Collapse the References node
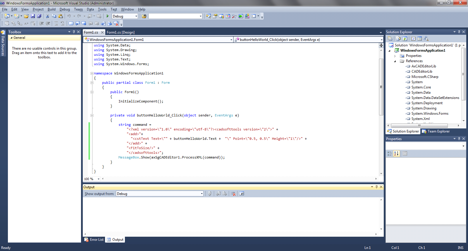The width and height of the screenshot is (468, 251). point(395,61)
